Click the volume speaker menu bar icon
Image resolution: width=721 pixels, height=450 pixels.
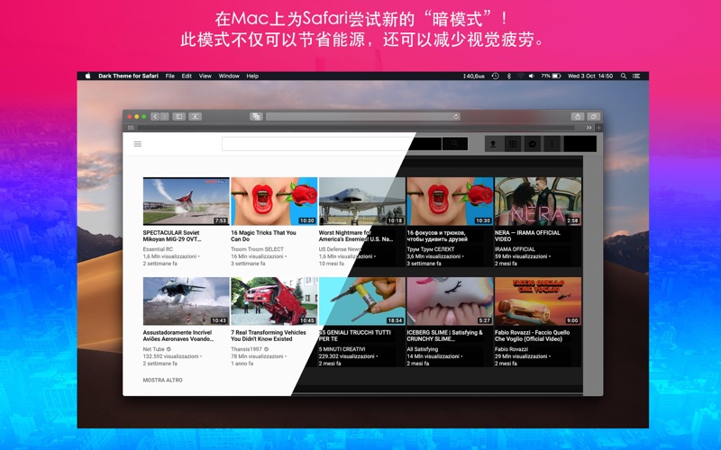click(532, 76)
